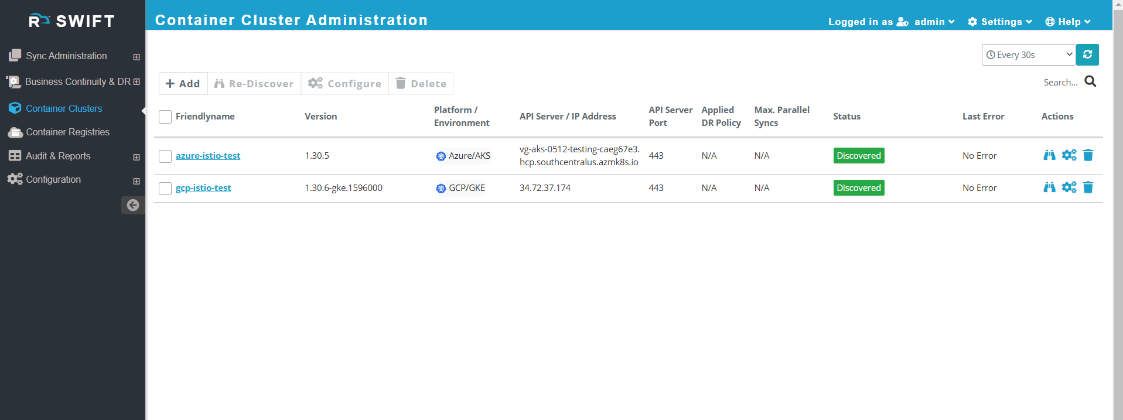Click the Kubernetes icon beside GCP/GKE
Screen dimensions: 1123x420
[x=441, y=188]
